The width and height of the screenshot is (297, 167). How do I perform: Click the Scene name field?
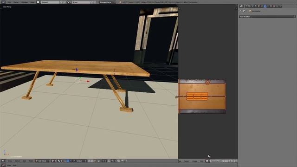click(x=81, y=2)
